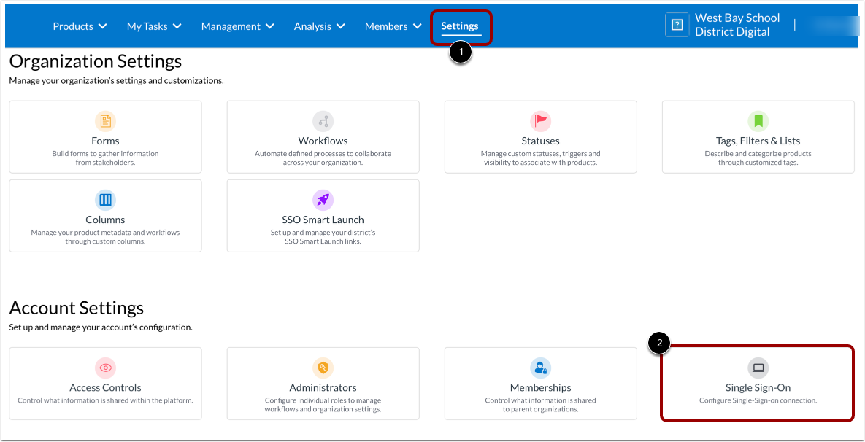Open the Members menu
The width and height of the screenshot is (865, 442).
tap(392, 26)
